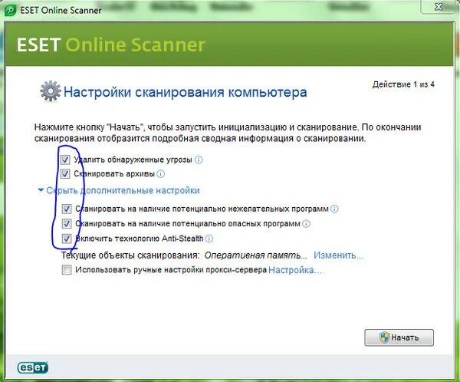Screen dimensions: 460x382
Task: Uncheck 'Сканировать архивы' checkbox
Action: coord(65,174)
